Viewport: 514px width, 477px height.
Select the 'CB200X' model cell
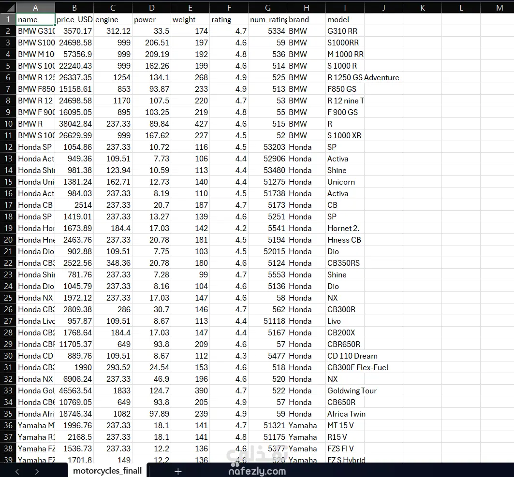coord(345,332)
